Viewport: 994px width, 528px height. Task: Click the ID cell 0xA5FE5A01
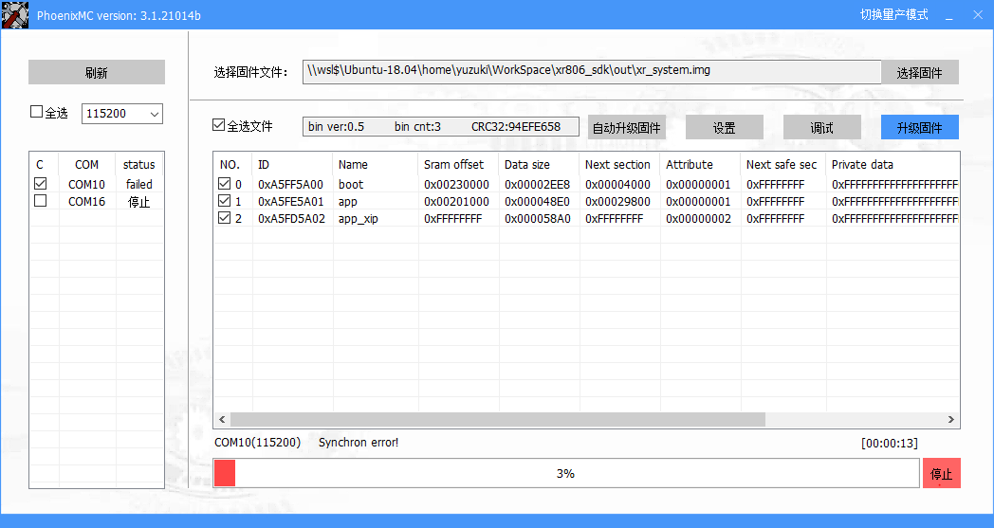click(x=290, y=202)
